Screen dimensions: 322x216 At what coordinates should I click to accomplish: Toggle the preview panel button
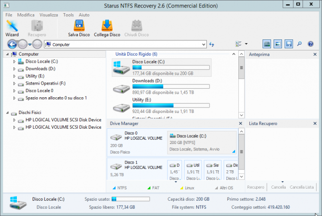pos(278,44)
